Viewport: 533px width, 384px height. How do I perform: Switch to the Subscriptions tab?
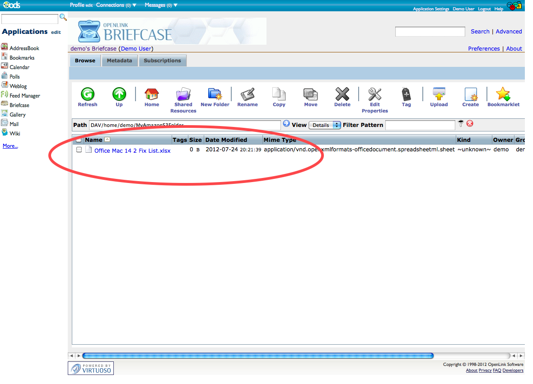(162, 61)
